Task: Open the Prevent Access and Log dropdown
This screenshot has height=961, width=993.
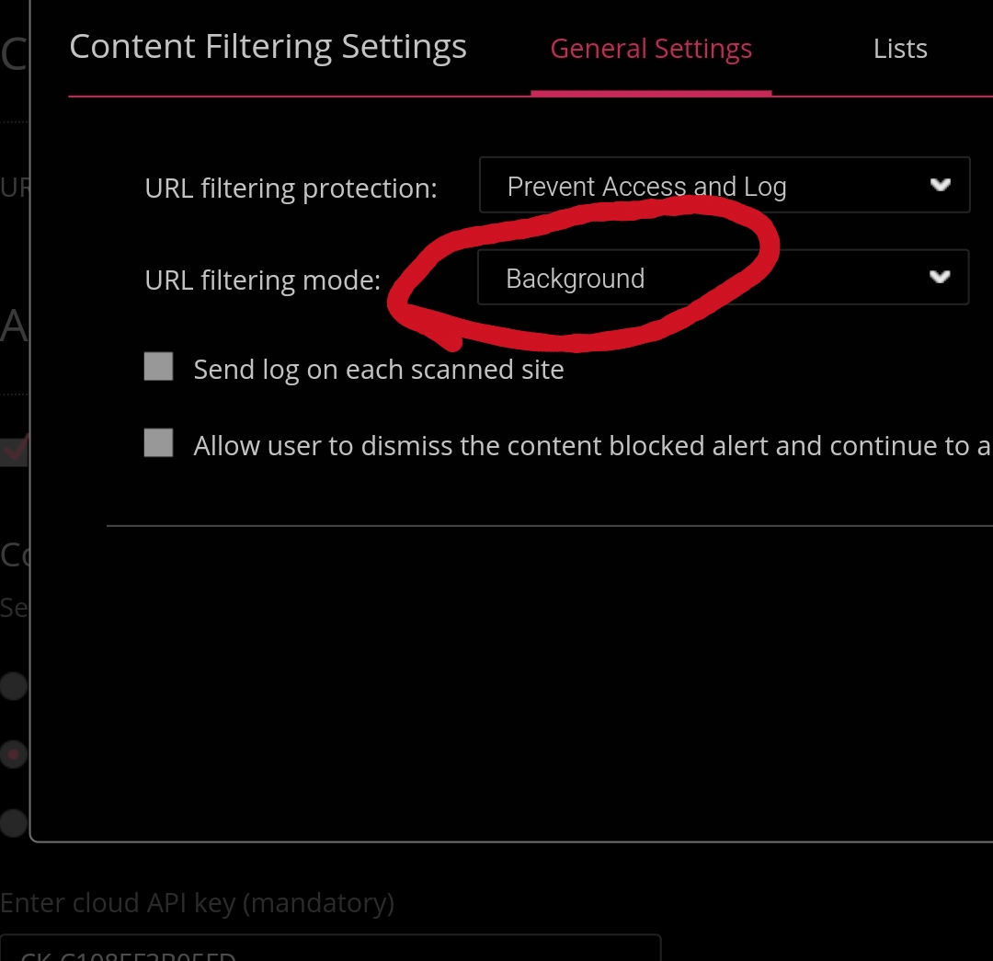Action: 724,186
